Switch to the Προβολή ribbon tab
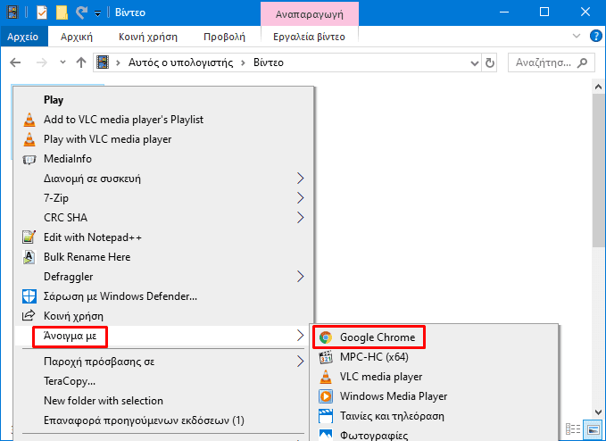Screen dimensions: 606x441 pos(224,37)
